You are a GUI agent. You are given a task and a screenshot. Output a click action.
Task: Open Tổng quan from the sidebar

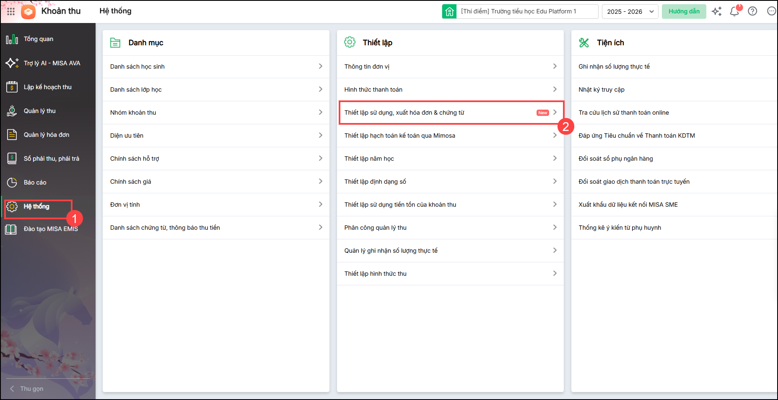39,39
